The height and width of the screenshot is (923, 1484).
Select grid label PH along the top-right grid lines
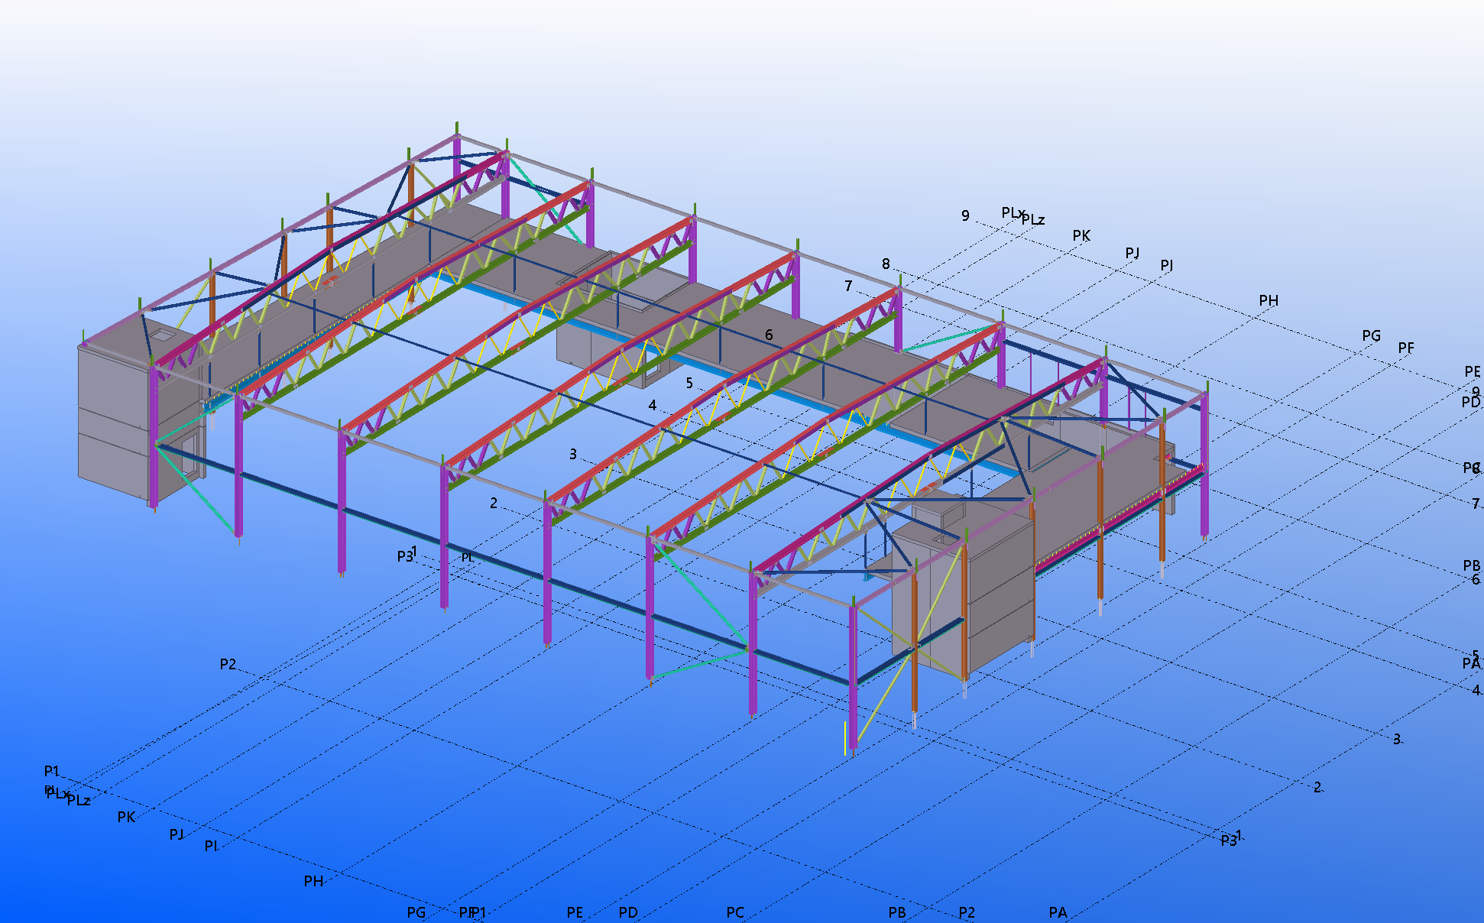(x=1269, y=301)
